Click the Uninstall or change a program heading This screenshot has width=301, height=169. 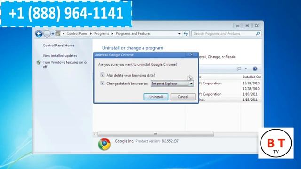point(133,48)
